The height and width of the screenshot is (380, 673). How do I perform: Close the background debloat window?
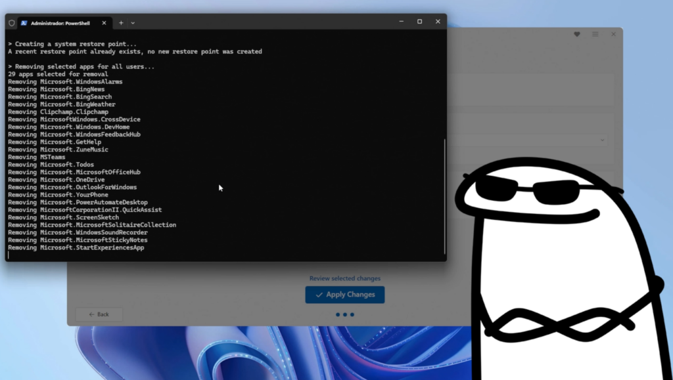[x=613, y=34]
